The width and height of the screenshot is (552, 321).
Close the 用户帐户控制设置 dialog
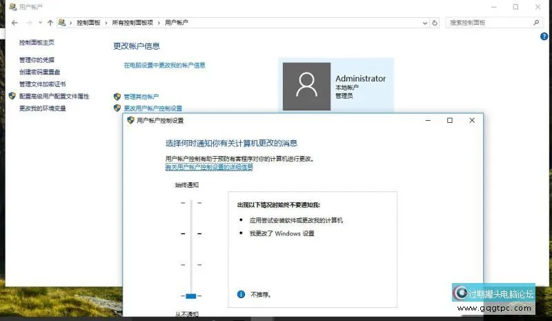472,121
